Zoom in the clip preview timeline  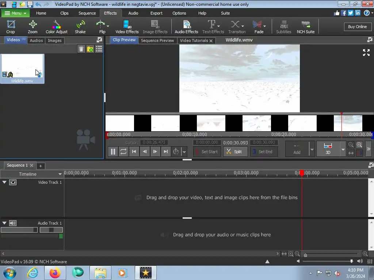point(359,144)
